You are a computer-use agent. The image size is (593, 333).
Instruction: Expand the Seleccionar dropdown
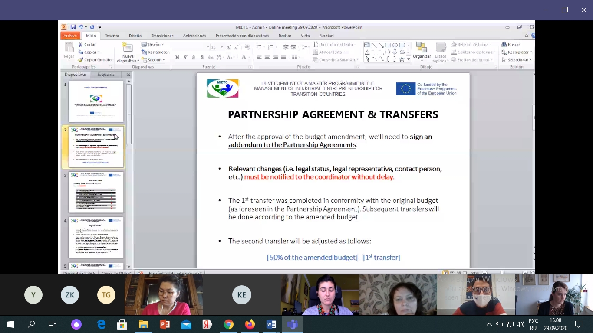[517, 60]
